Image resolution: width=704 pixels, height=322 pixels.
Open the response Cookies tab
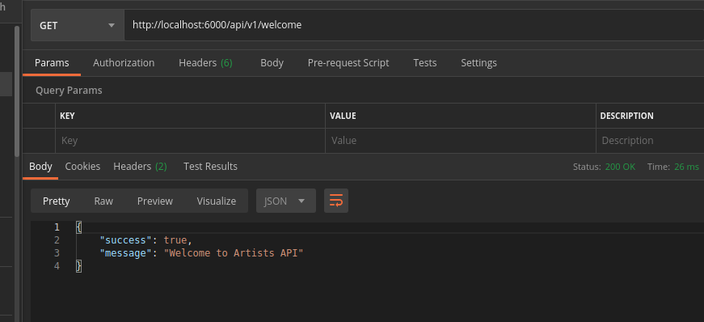(x=82, y=167)
